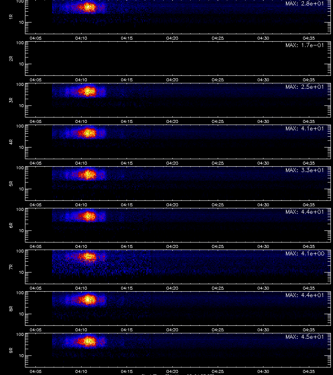Click the '100' y-axis label of panel 5R

(20, 167)
